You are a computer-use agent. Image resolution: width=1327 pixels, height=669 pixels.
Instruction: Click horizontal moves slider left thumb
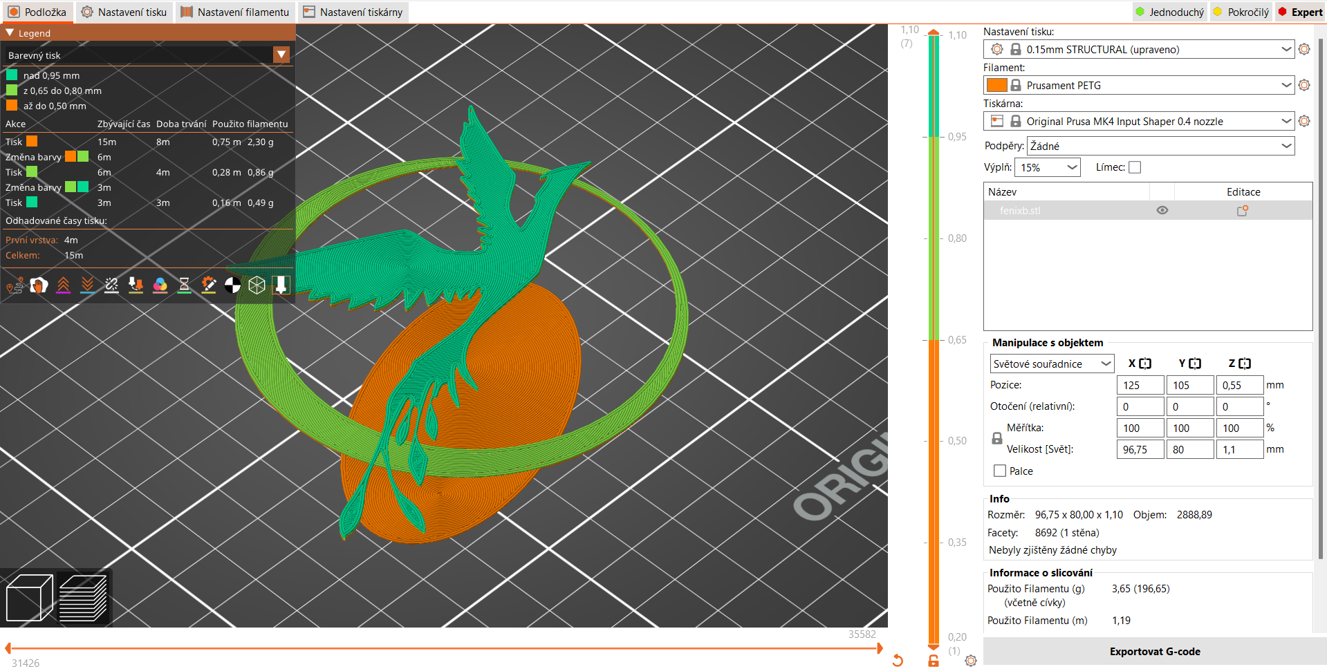tap(8, 648)
